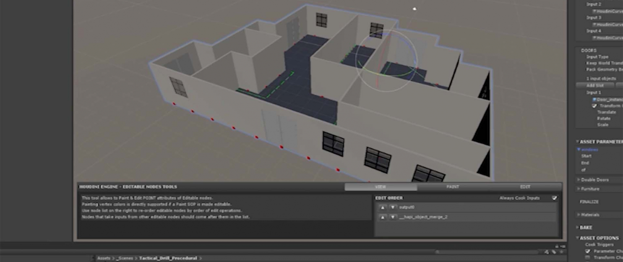Click the lock icon above the project panel
Viewport: 623px width, 262px height.
click(x=558, y=246)
